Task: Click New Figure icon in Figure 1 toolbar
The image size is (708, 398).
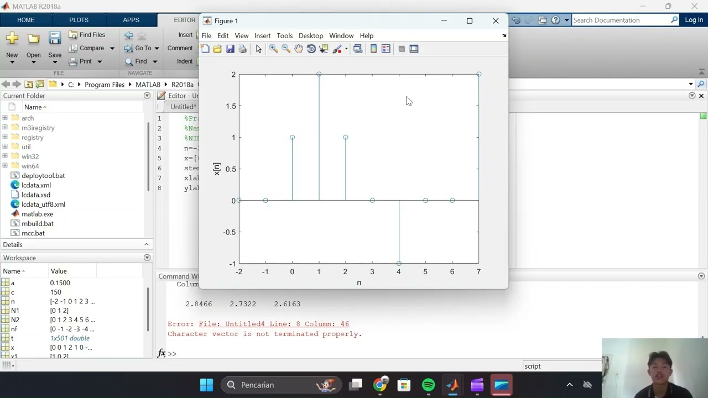Action: click(205, 49)
